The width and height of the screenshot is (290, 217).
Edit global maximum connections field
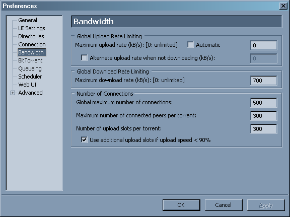click(x=264, y=103)
